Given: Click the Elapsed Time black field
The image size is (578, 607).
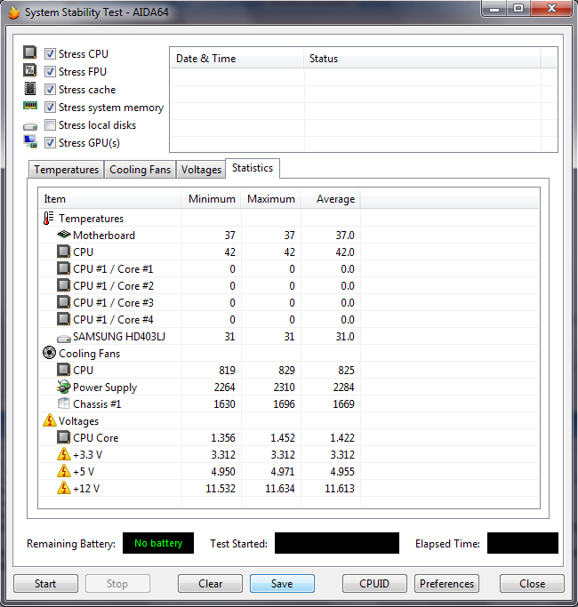Looking at the screenshot, I should 523,543.
